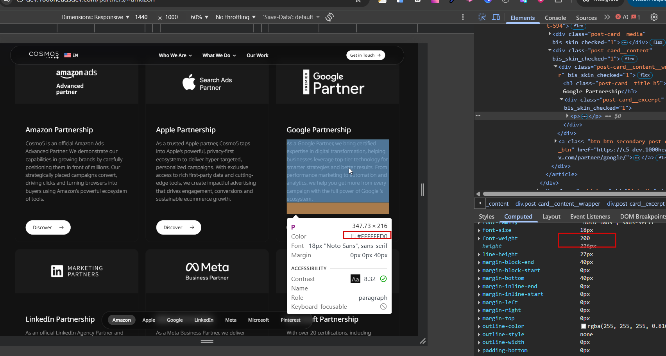Open the 60% zoom dropdown
The height and width of the screenshot is (356, 666).
(x=199, y=17)
